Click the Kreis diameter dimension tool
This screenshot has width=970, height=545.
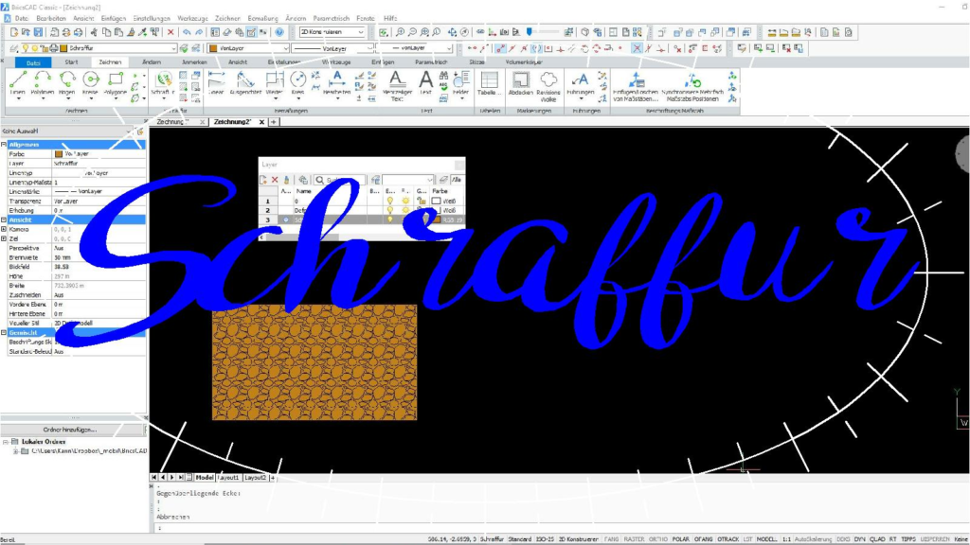[x=297, y=84]
